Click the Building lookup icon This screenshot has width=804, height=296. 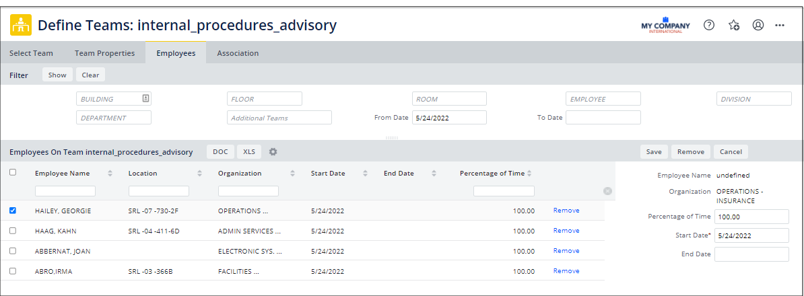pos(145,98)
